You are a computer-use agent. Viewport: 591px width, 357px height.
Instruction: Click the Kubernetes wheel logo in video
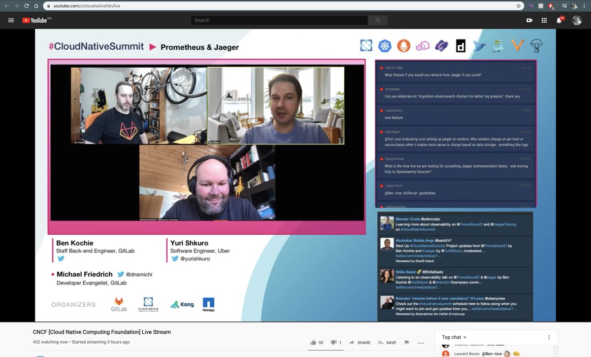click(x=384, y=46)
